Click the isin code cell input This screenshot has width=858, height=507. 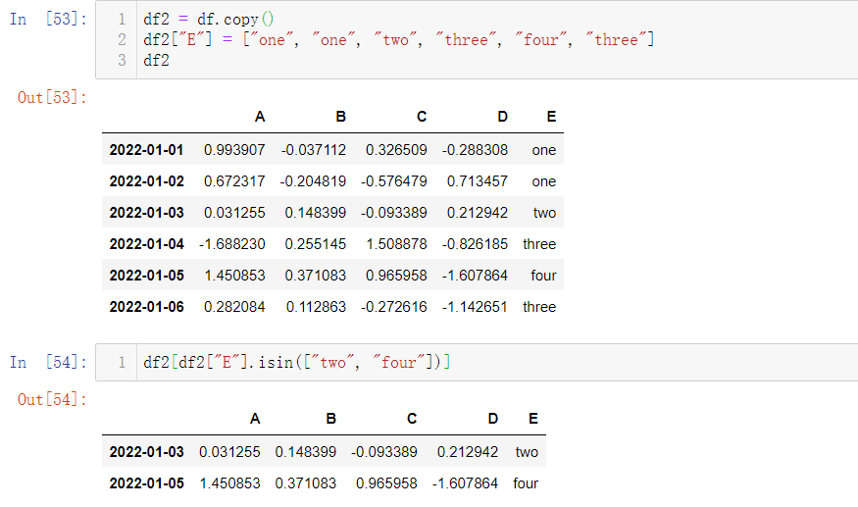[476, 362]
